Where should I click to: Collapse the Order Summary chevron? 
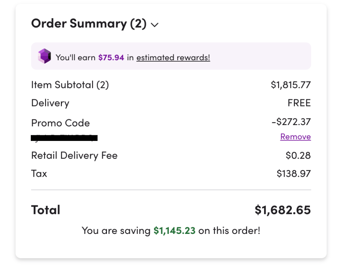coord(155,25)
